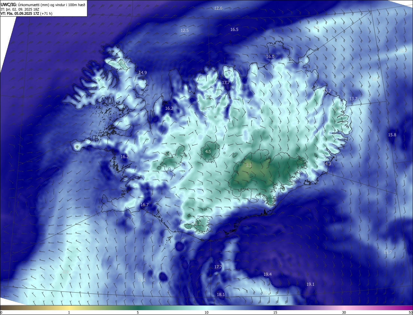Screen dimensions: 413x315
Task: Click the '(+71 h)' forecast offset text
Action: [46, 14]
